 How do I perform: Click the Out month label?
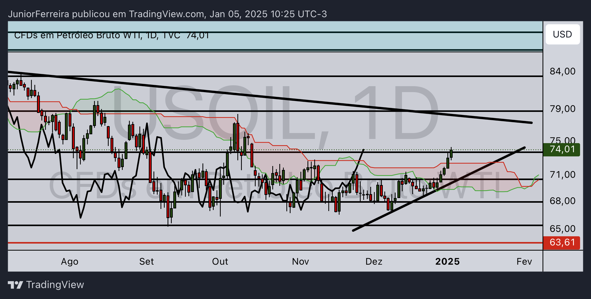point(220,262)
